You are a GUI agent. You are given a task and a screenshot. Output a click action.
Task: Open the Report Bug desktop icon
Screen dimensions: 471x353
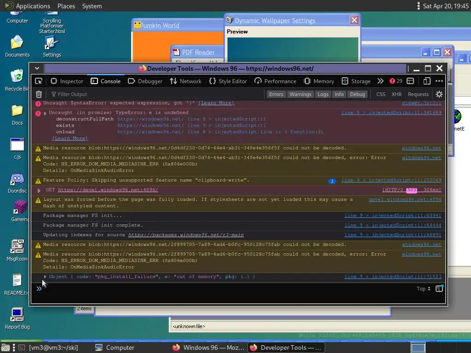tap(17, 319)
